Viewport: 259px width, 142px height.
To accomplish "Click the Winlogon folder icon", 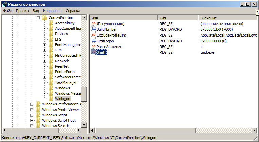I will (51, 99).
